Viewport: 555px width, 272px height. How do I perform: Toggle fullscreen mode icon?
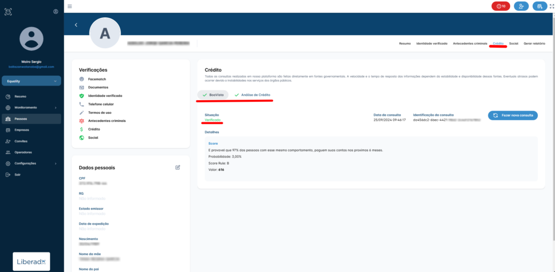552,7
